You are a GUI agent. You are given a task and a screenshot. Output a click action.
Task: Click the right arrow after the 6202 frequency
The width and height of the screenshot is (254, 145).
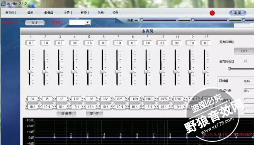pos(184,99)
